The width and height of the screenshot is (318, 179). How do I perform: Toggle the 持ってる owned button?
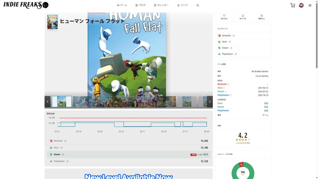243,17
